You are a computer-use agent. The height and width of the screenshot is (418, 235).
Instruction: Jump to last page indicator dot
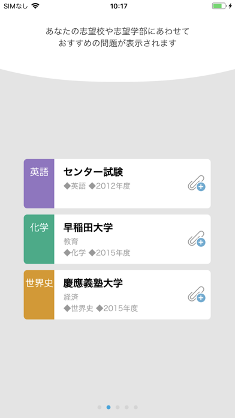pos(135,407)
